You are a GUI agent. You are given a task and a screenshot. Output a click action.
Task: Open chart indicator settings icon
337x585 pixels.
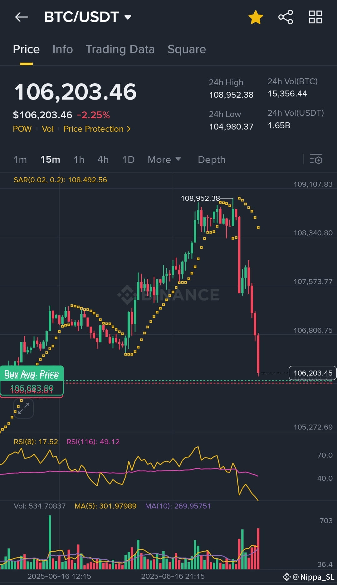316,160
